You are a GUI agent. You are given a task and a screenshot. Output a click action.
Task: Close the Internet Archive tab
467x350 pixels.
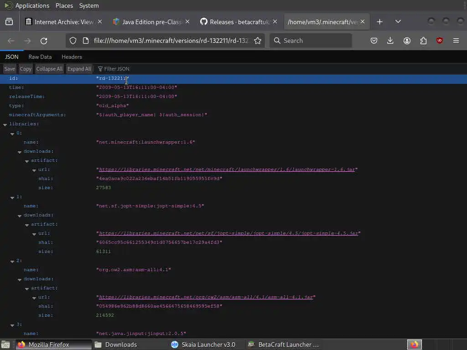click(x=100, y=22)
